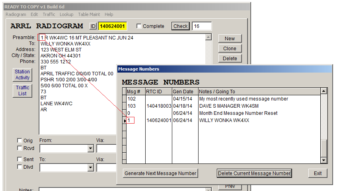Click the current row arrow indicator

(125, 120)
